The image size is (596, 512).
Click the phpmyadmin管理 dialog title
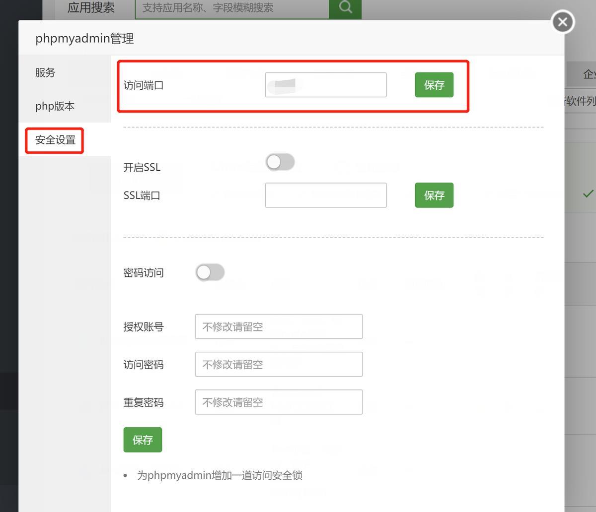pyautogui.click(x=84, y=38)
